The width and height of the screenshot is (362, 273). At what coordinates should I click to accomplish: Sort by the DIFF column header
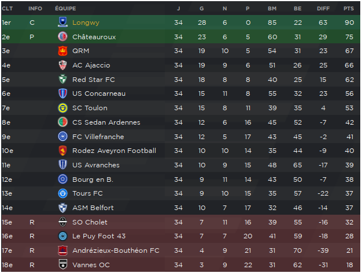(323, 9)
